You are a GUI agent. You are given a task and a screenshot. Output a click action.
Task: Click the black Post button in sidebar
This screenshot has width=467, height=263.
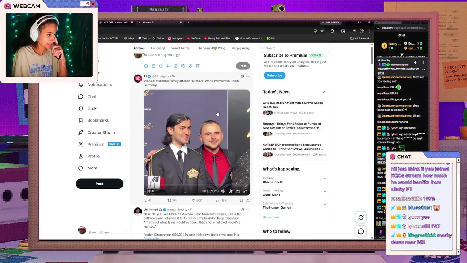tap(99, 184)
